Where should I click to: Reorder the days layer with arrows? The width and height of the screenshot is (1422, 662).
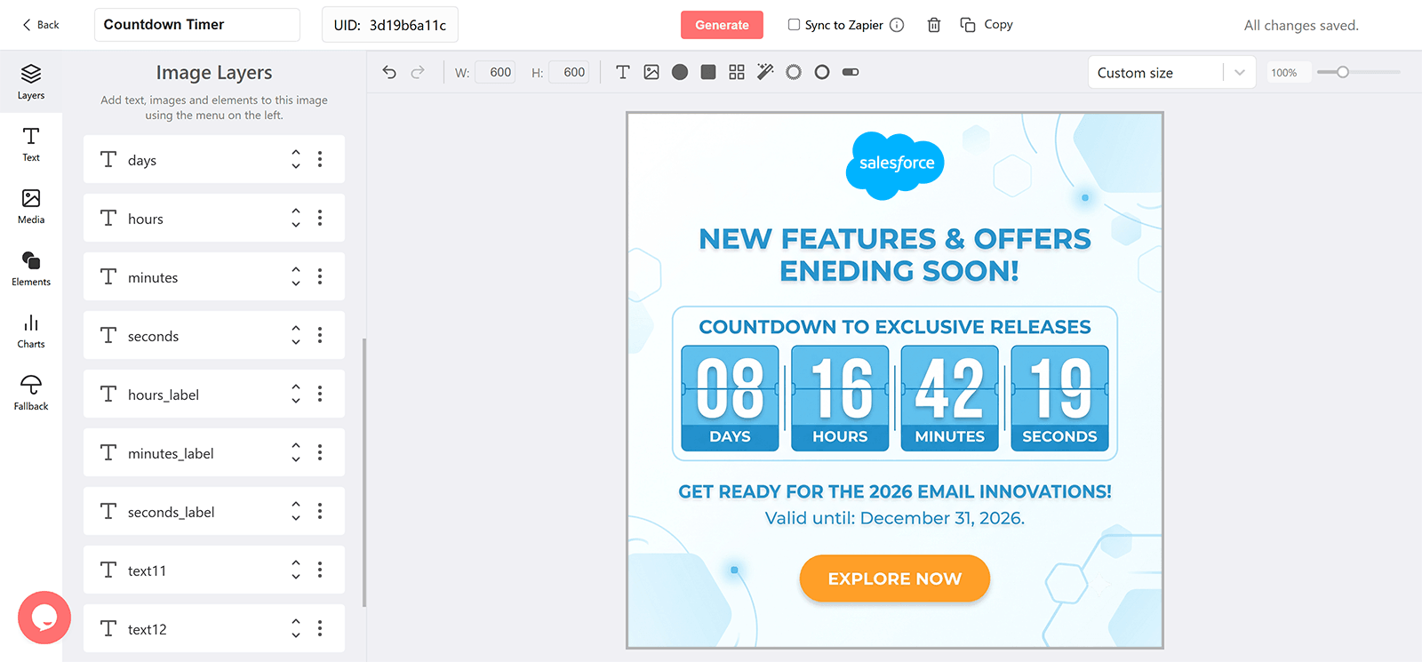296,159
